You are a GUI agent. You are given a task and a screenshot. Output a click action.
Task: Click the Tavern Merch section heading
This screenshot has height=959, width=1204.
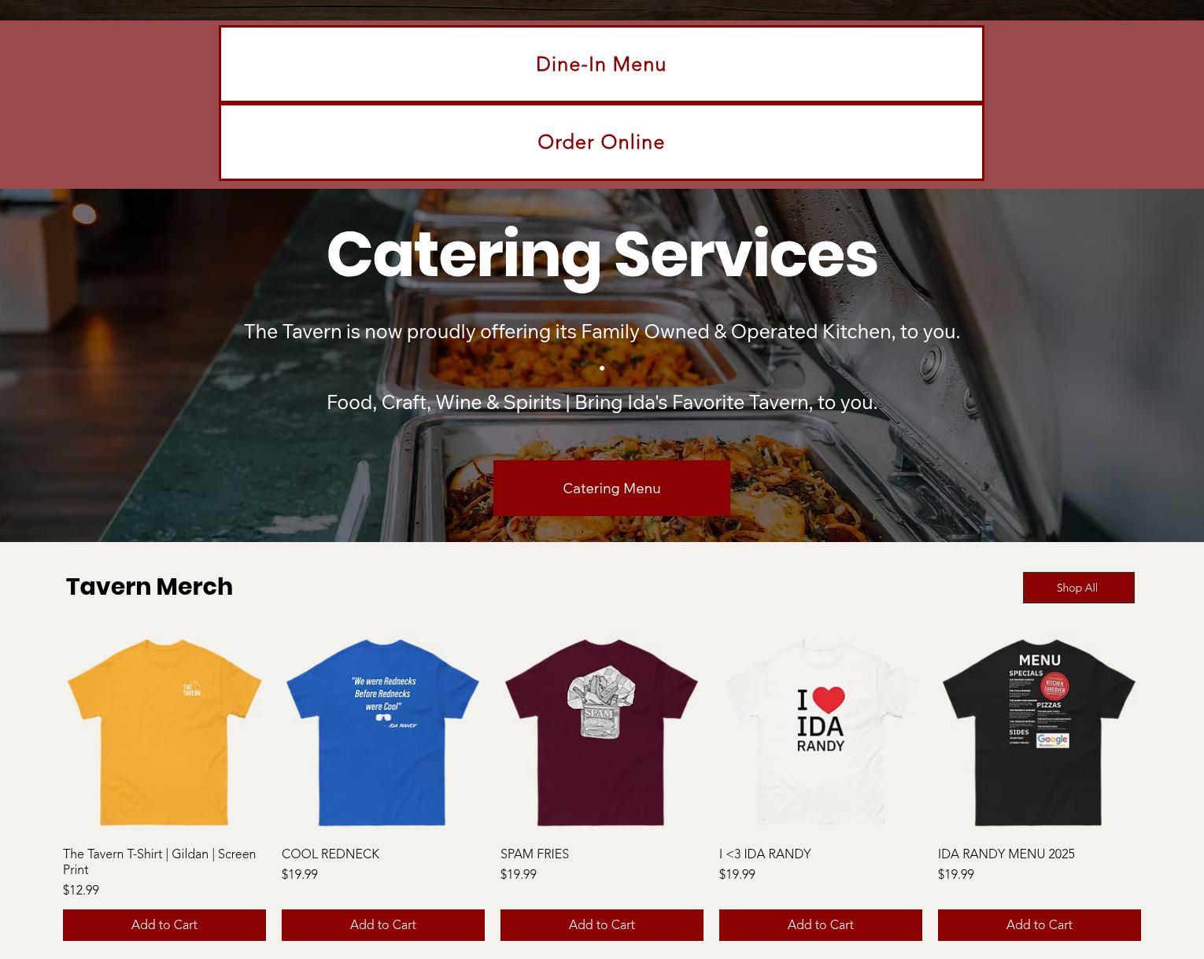click(x=150, y=587)
